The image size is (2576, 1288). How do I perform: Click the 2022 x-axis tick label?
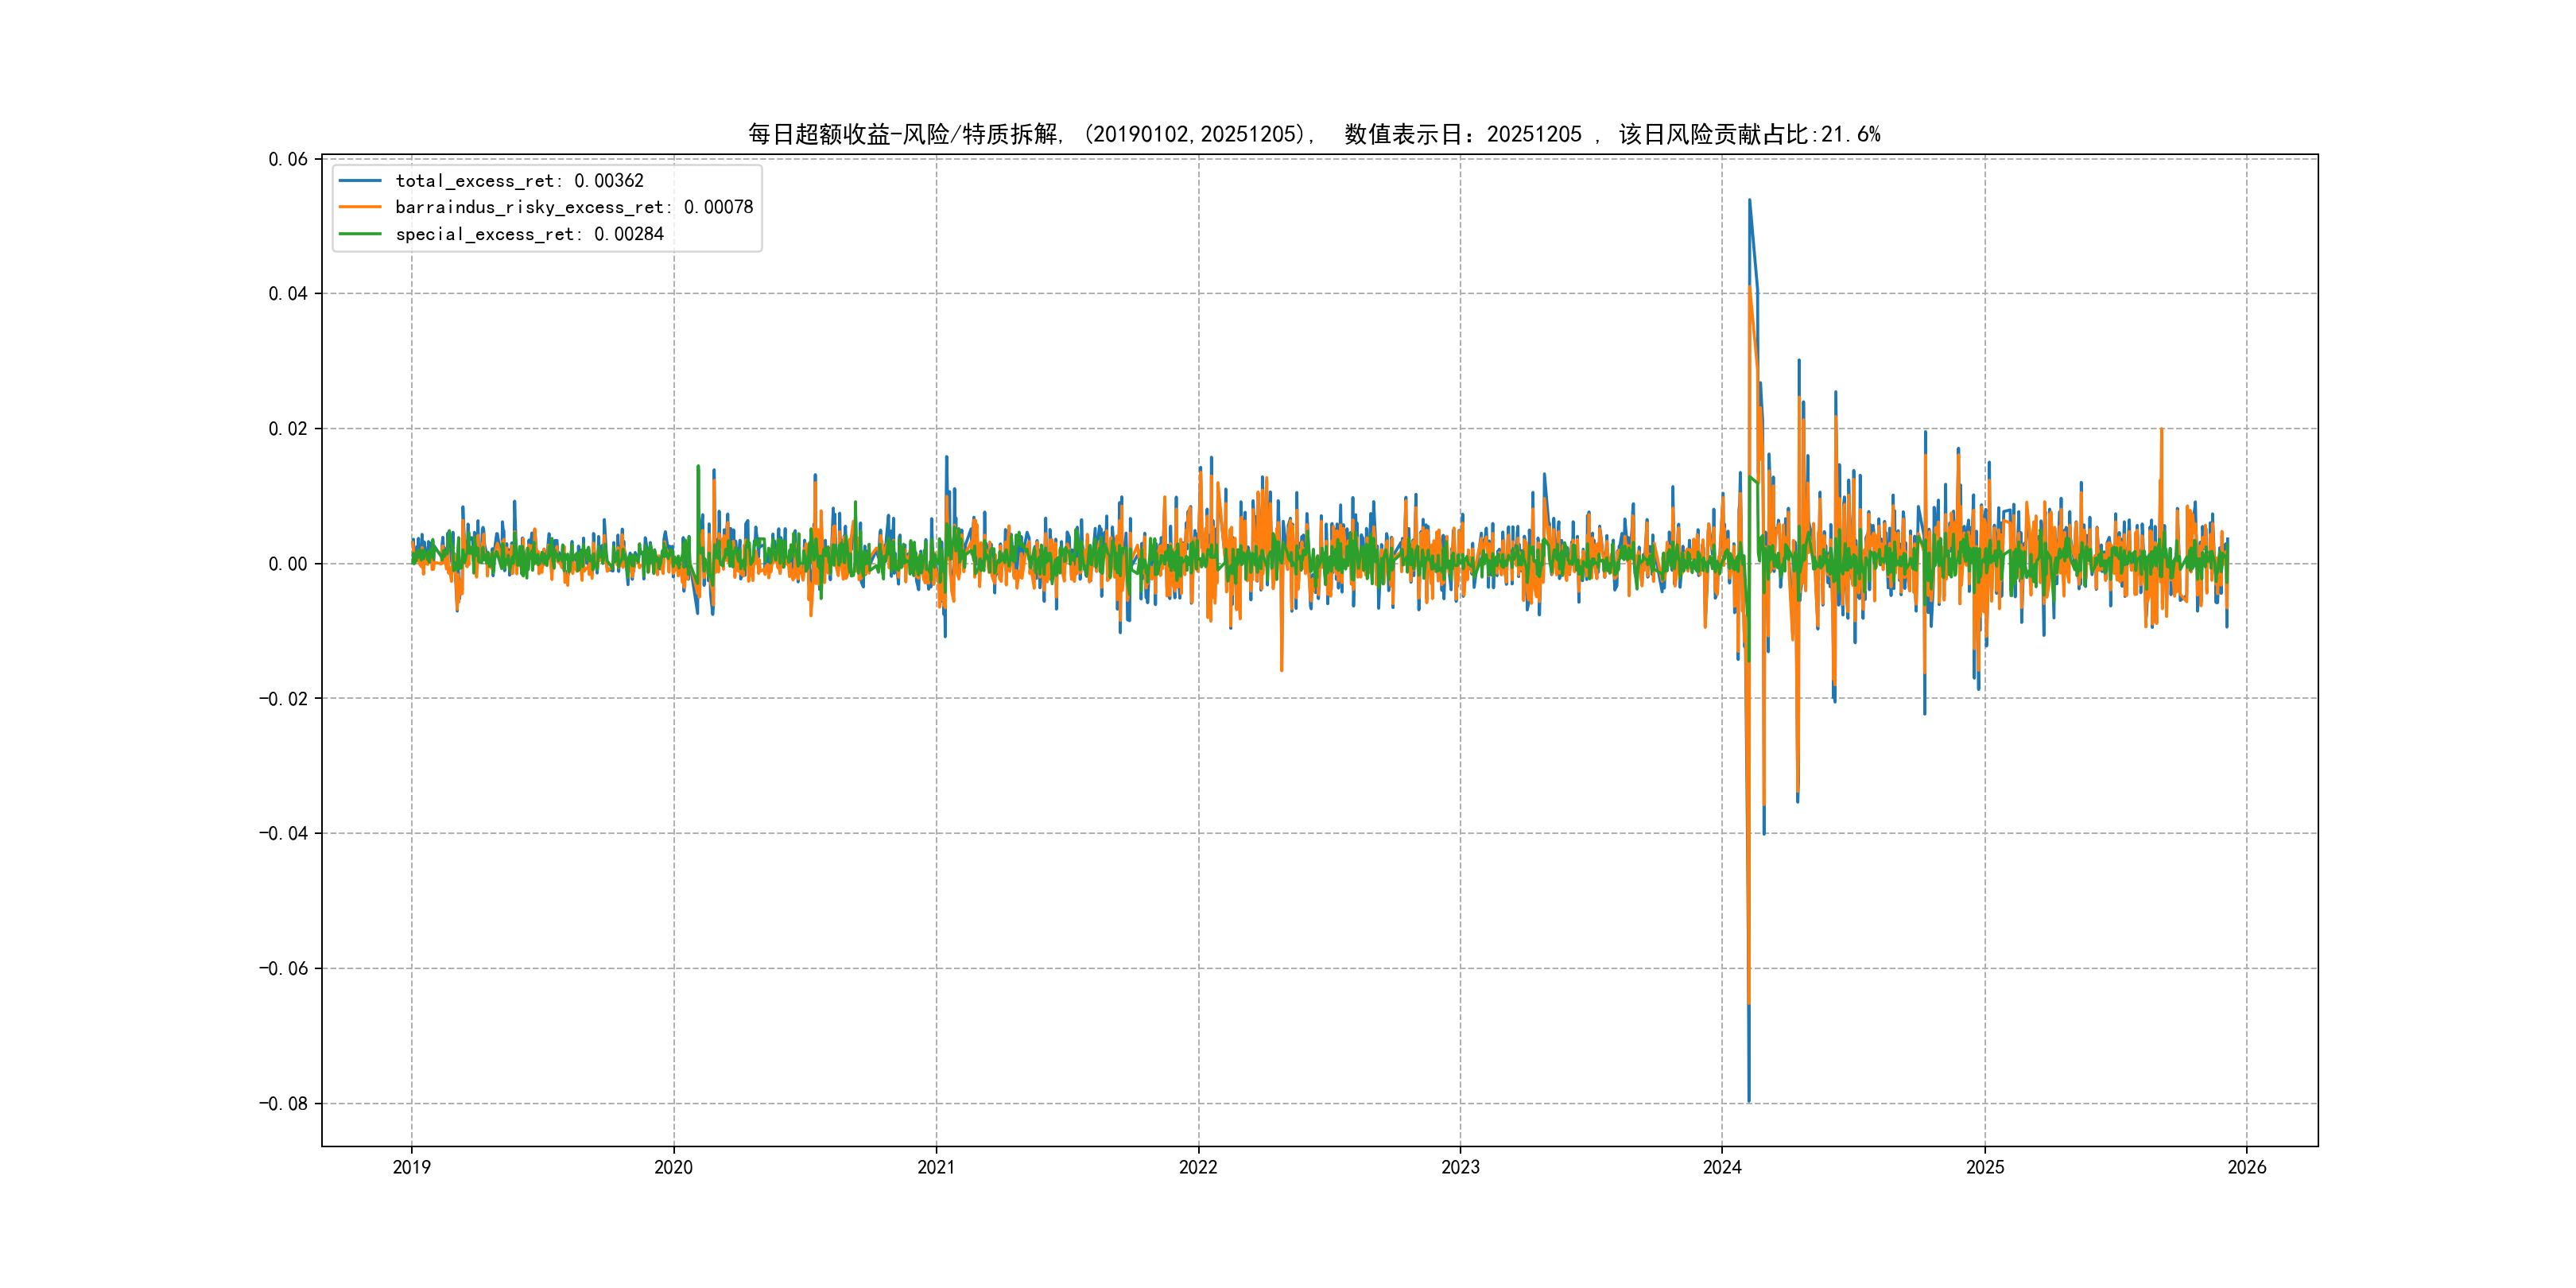pos(1198,1167)
